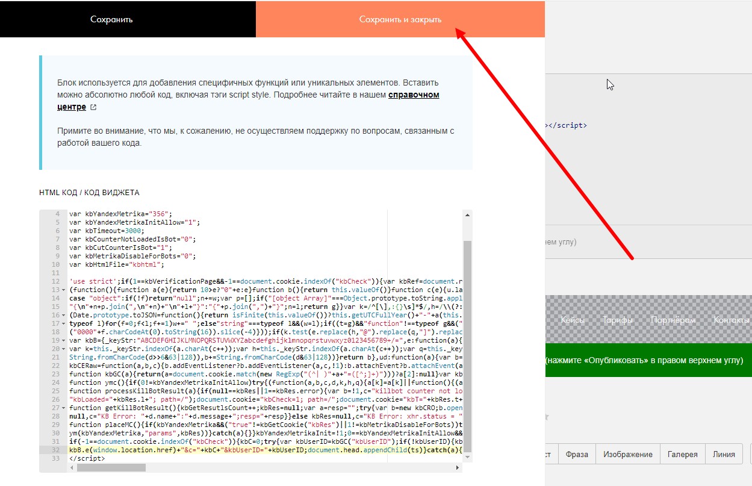
Task: Open Тарифы menu item in background page
Action: click(x=618, y=320)
